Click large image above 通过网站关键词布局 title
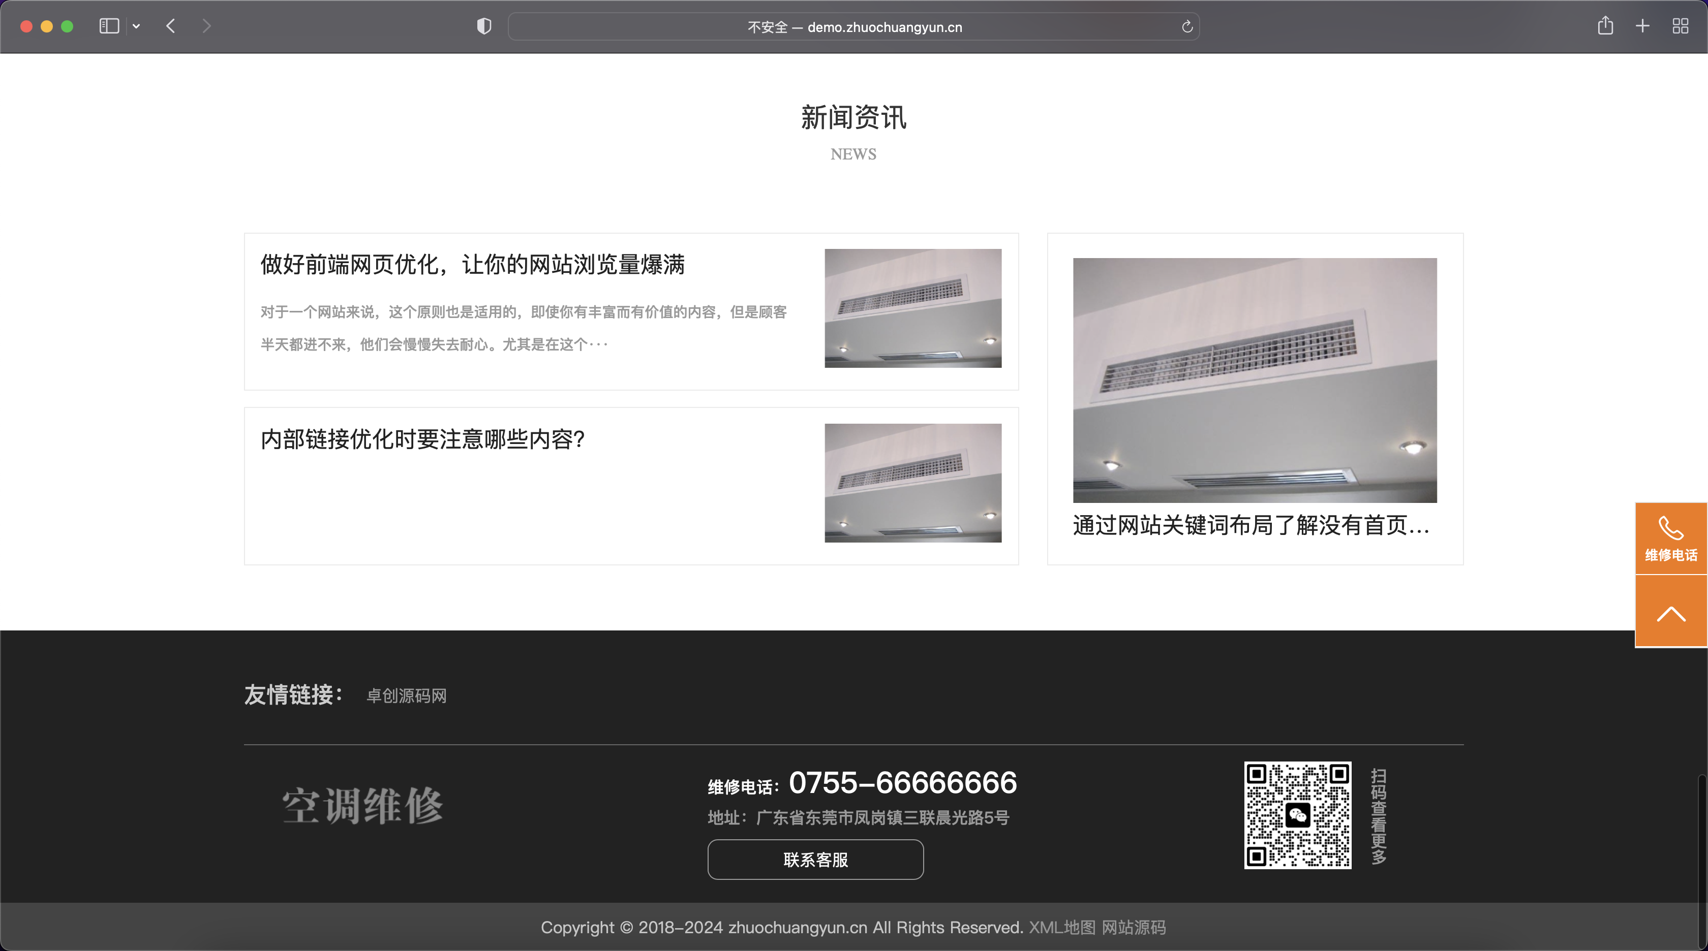The height and width of the screenshot is (951, 1708). point(1255,381)
